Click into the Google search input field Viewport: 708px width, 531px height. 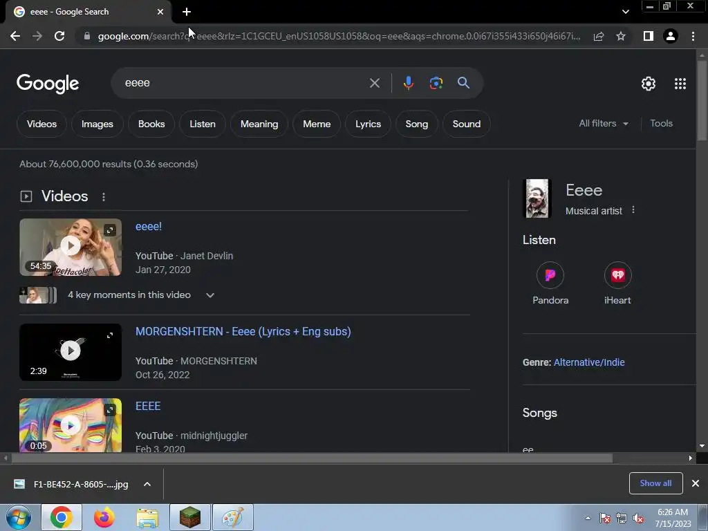pyautogui.click(x=244, y=83)
